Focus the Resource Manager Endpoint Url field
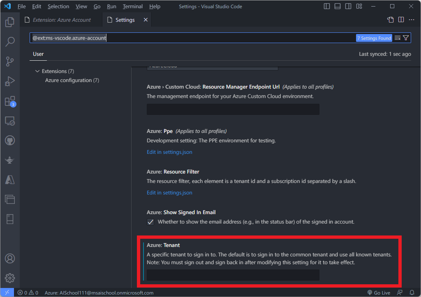The image size is (421, 297). 233,110
